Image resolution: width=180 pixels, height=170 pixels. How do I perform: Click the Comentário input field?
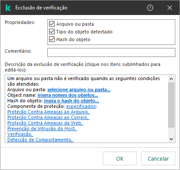[111, 52]
